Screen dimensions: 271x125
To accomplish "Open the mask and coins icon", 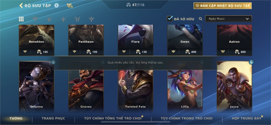I will click(x=70, y=6).
